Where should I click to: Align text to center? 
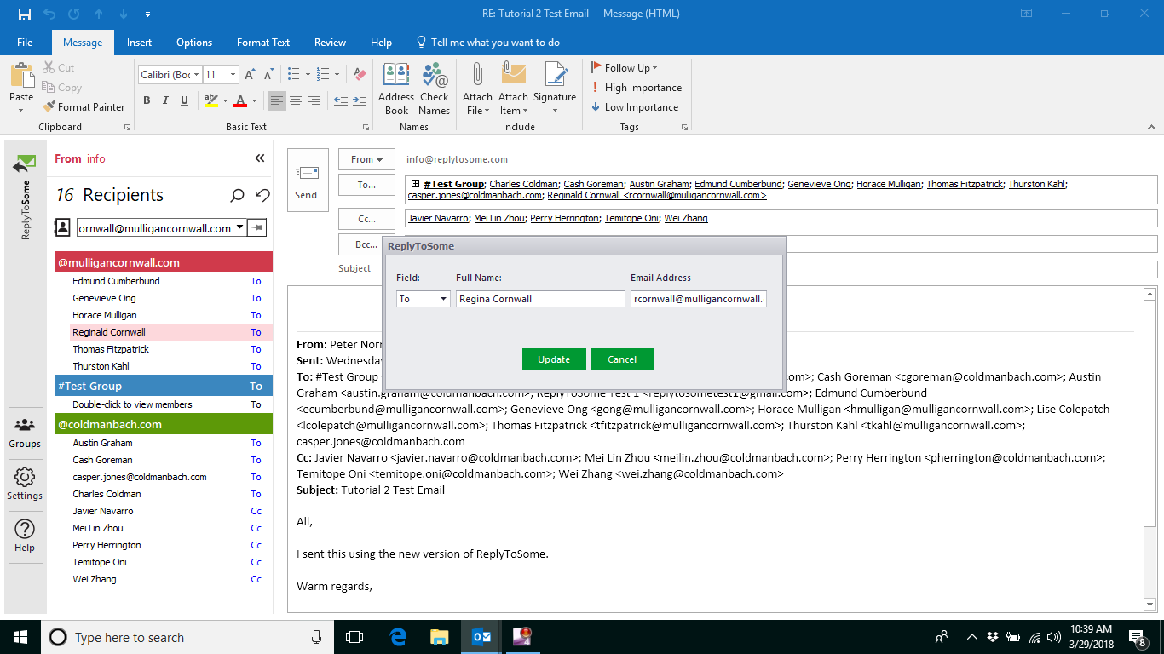[x=296, y=100]
